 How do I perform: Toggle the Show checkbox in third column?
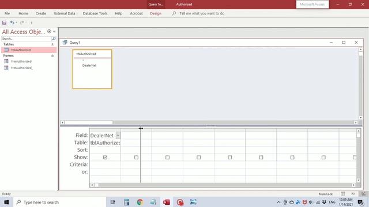(167, 158)
